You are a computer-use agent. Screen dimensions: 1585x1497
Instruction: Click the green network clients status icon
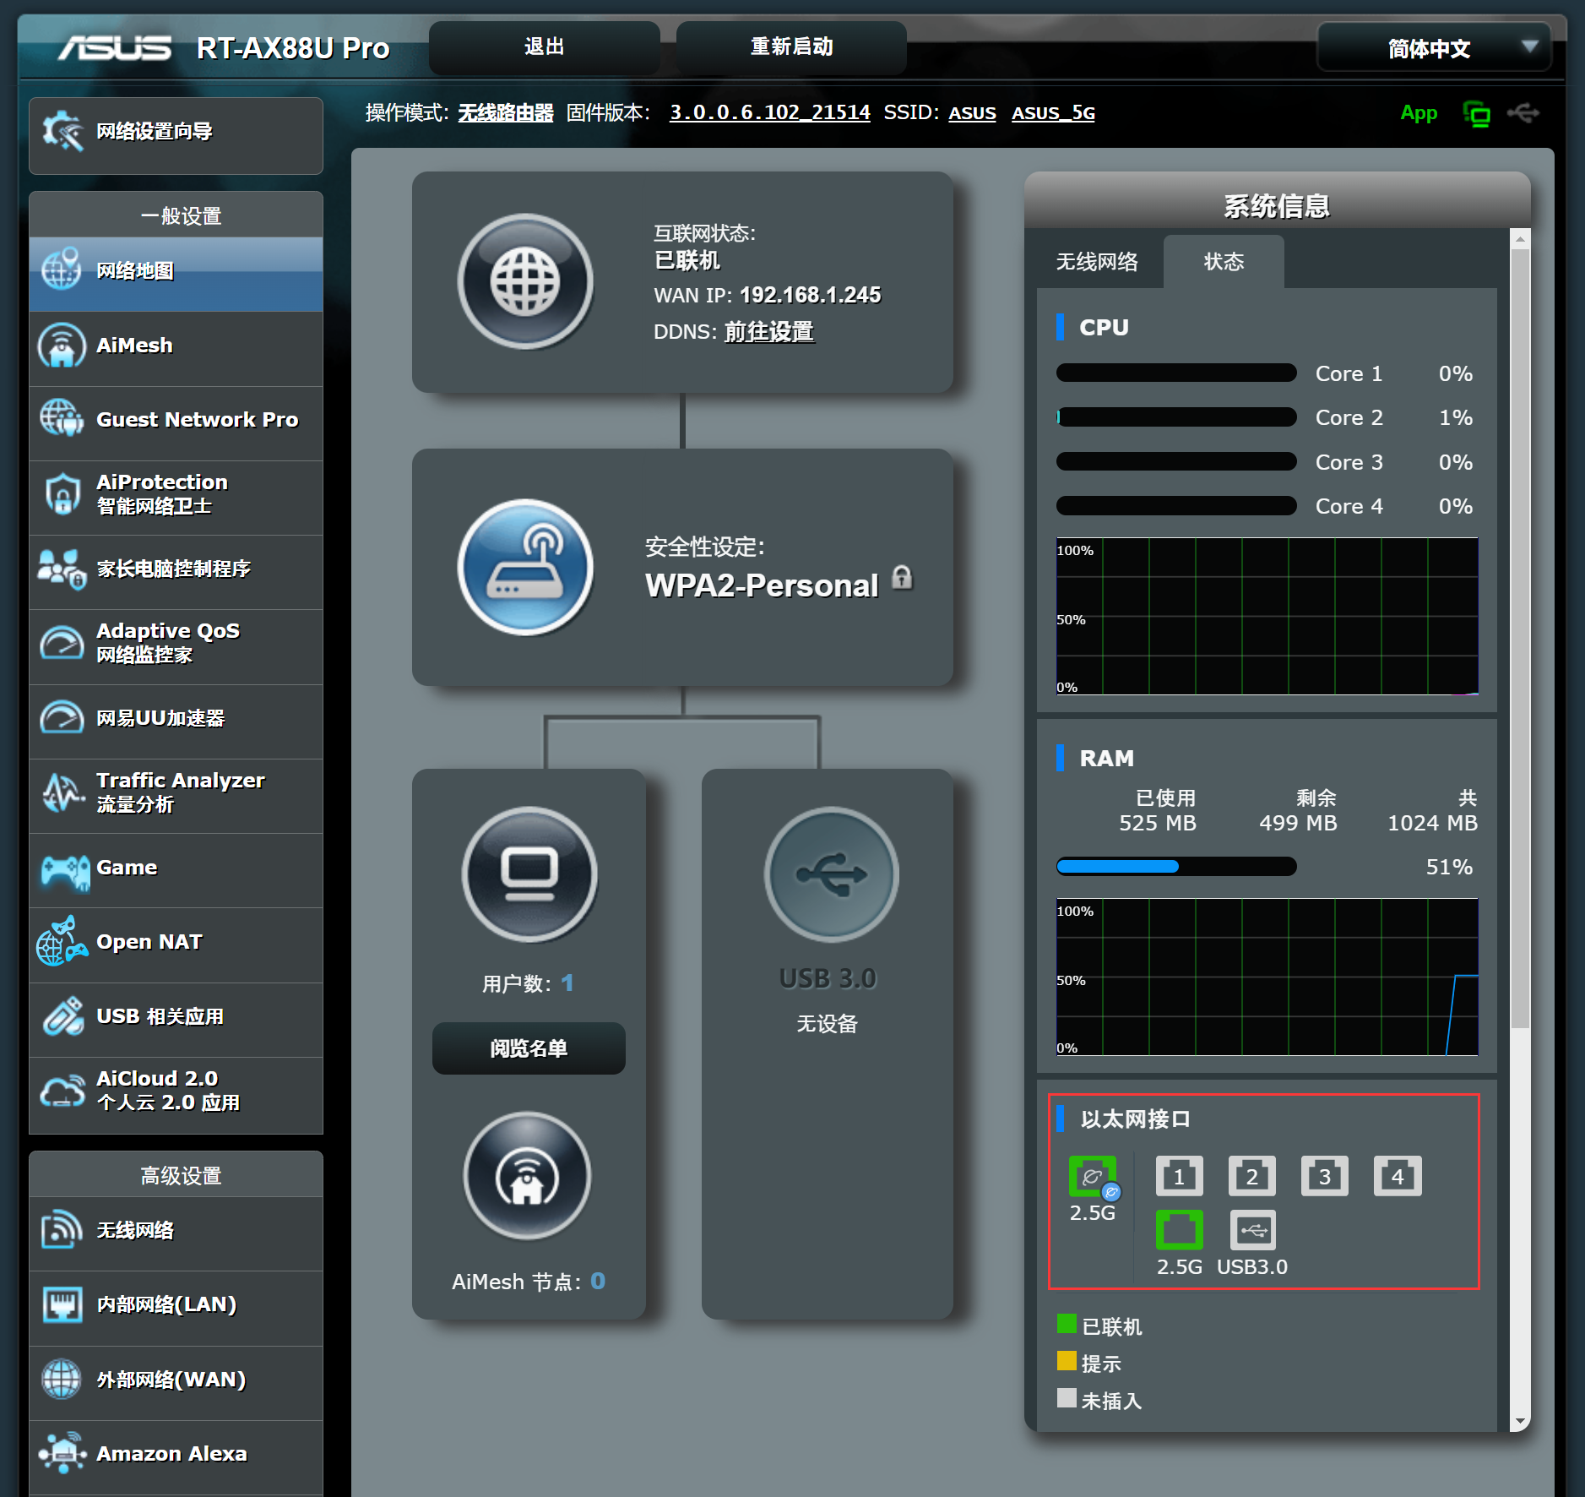point(1476,113)
